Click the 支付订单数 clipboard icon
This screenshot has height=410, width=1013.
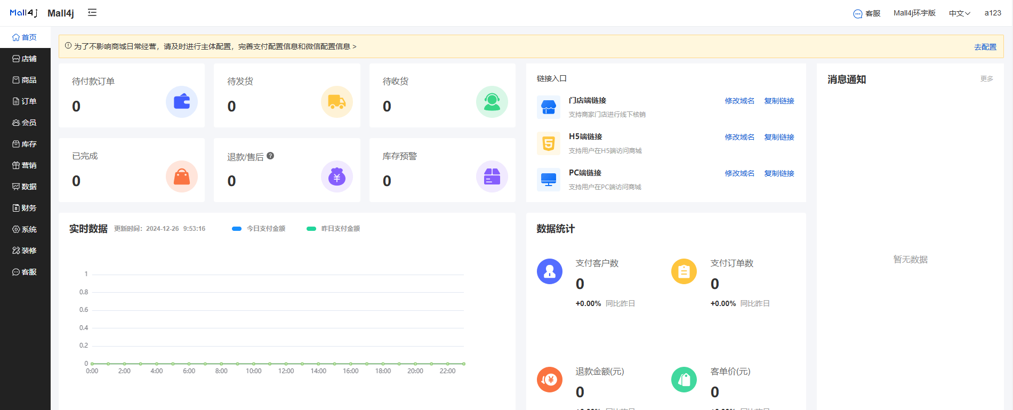[684, 271]
